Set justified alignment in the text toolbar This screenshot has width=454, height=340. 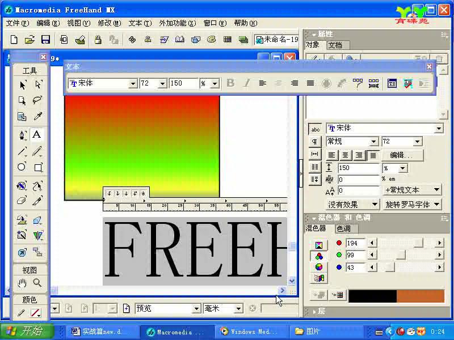click(310, 83)
